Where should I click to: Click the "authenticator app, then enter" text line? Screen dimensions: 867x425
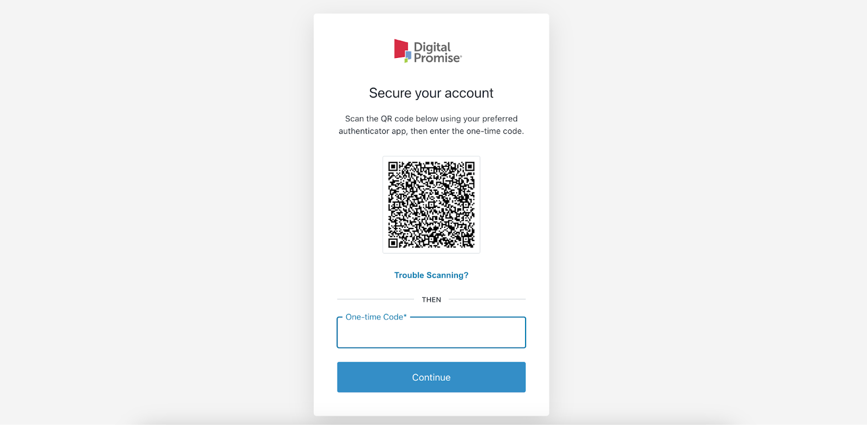(431, 131)
